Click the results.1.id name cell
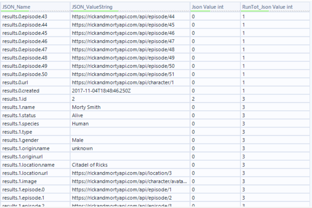 click(36, 99)
